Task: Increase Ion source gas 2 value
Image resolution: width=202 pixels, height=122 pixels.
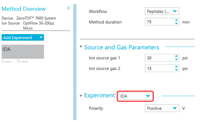Action: 176,67
